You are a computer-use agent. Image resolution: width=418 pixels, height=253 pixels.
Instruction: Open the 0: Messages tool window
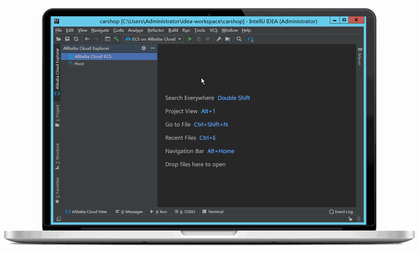[x=129, y=212]
